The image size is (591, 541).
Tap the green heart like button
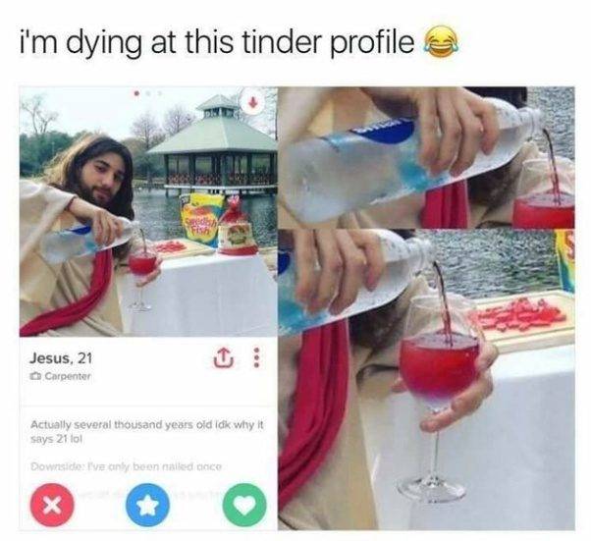click(x=244, y=505)
